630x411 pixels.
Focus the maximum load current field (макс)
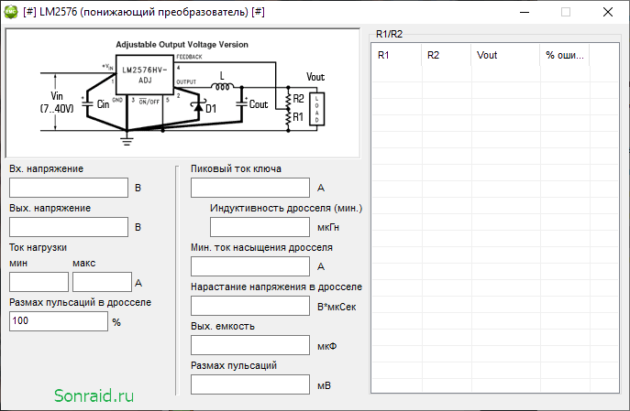coord(102,282)
